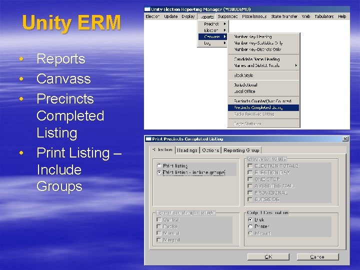Choose Number Key-Statistics Only

263,43
